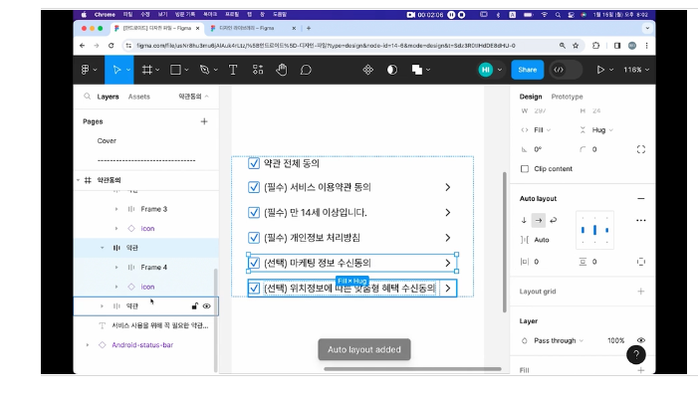
Task: Select the Hand tool
Action: point(282,70)
